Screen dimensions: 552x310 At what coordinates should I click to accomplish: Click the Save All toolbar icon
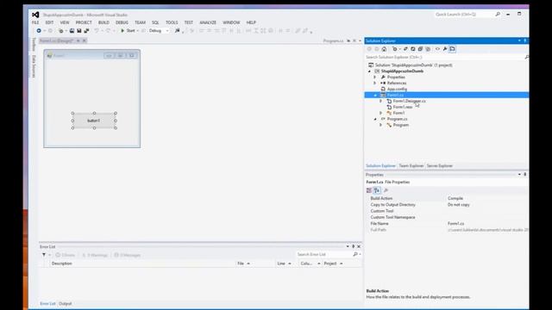click(x=86, y=31)
